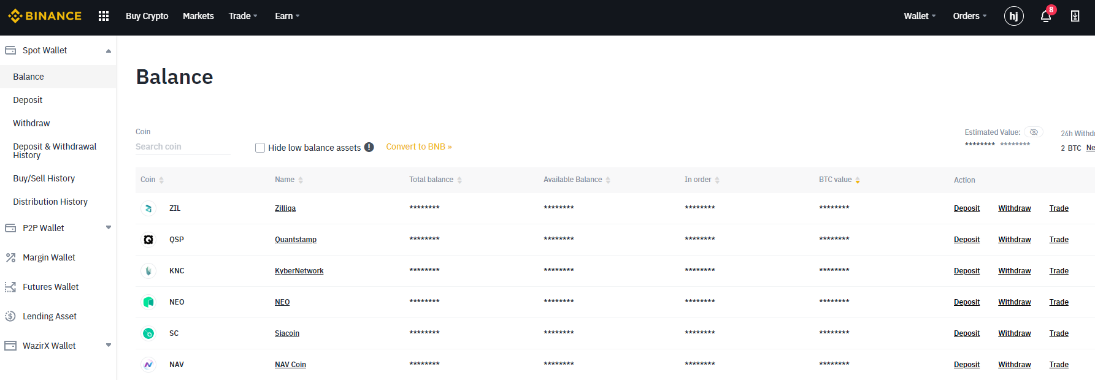1095x380 pixels.
Task: Open Buy/Sell History
Action: coord(44,178)
